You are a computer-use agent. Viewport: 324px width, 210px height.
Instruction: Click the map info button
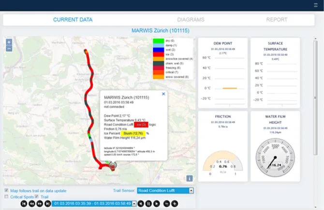[190, 178]
